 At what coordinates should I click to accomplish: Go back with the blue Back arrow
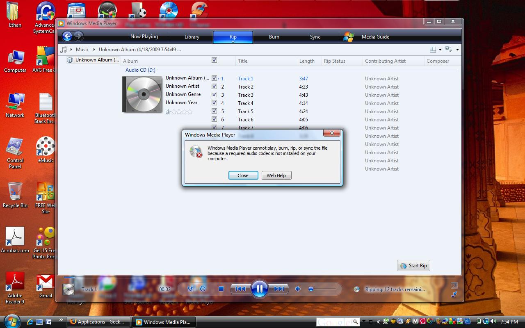tap(67, 36)
